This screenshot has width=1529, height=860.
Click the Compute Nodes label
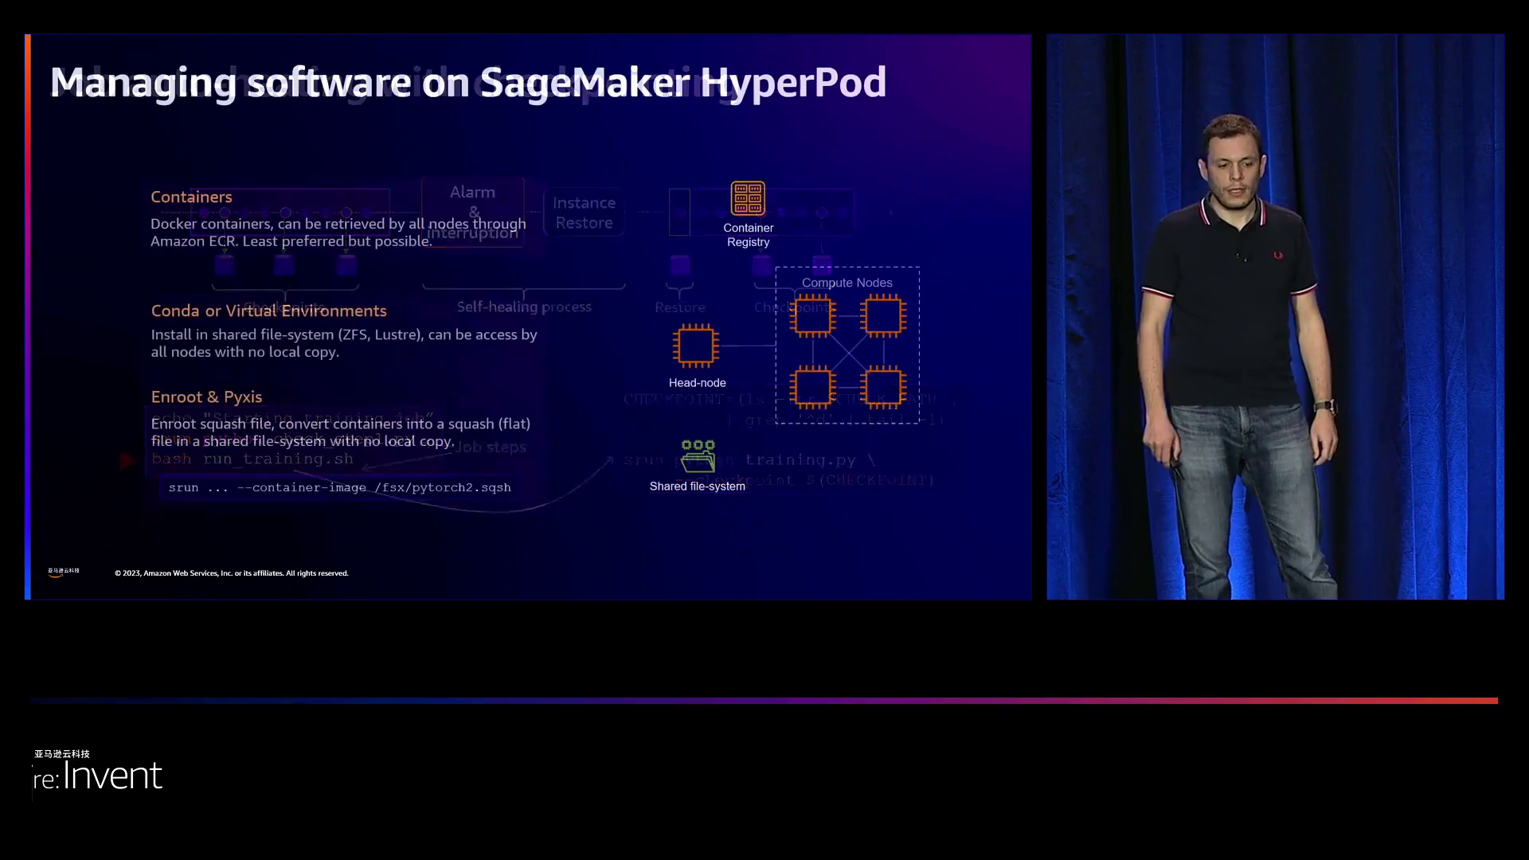[x=847, y=283]
